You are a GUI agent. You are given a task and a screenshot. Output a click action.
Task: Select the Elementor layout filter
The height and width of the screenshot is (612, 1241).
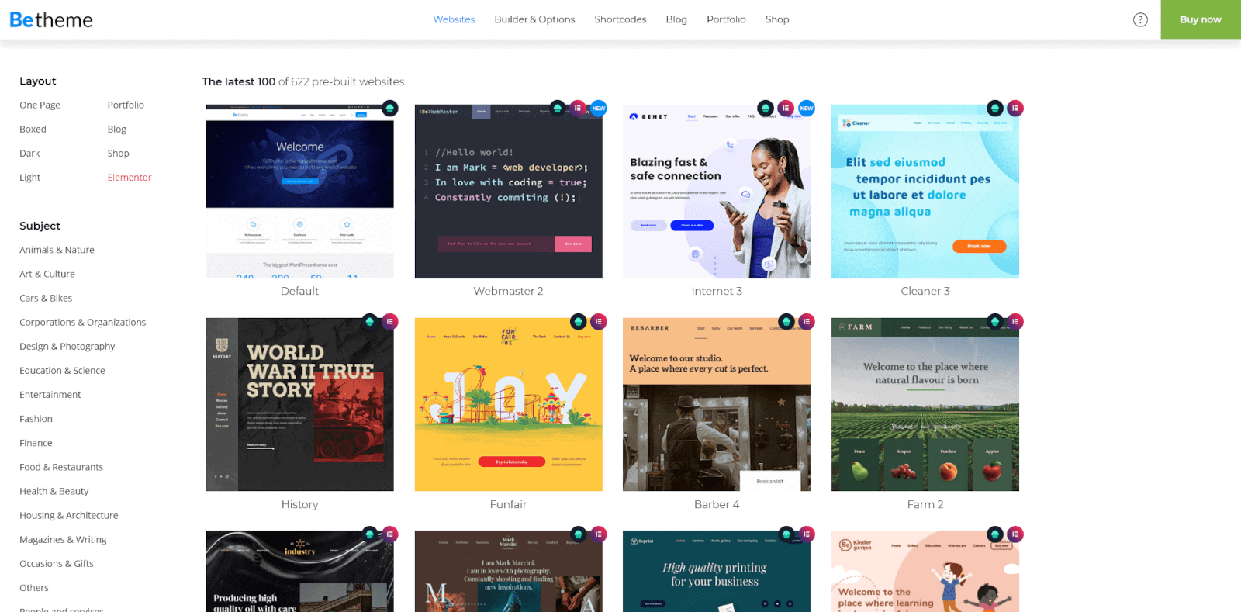[130, 178]
